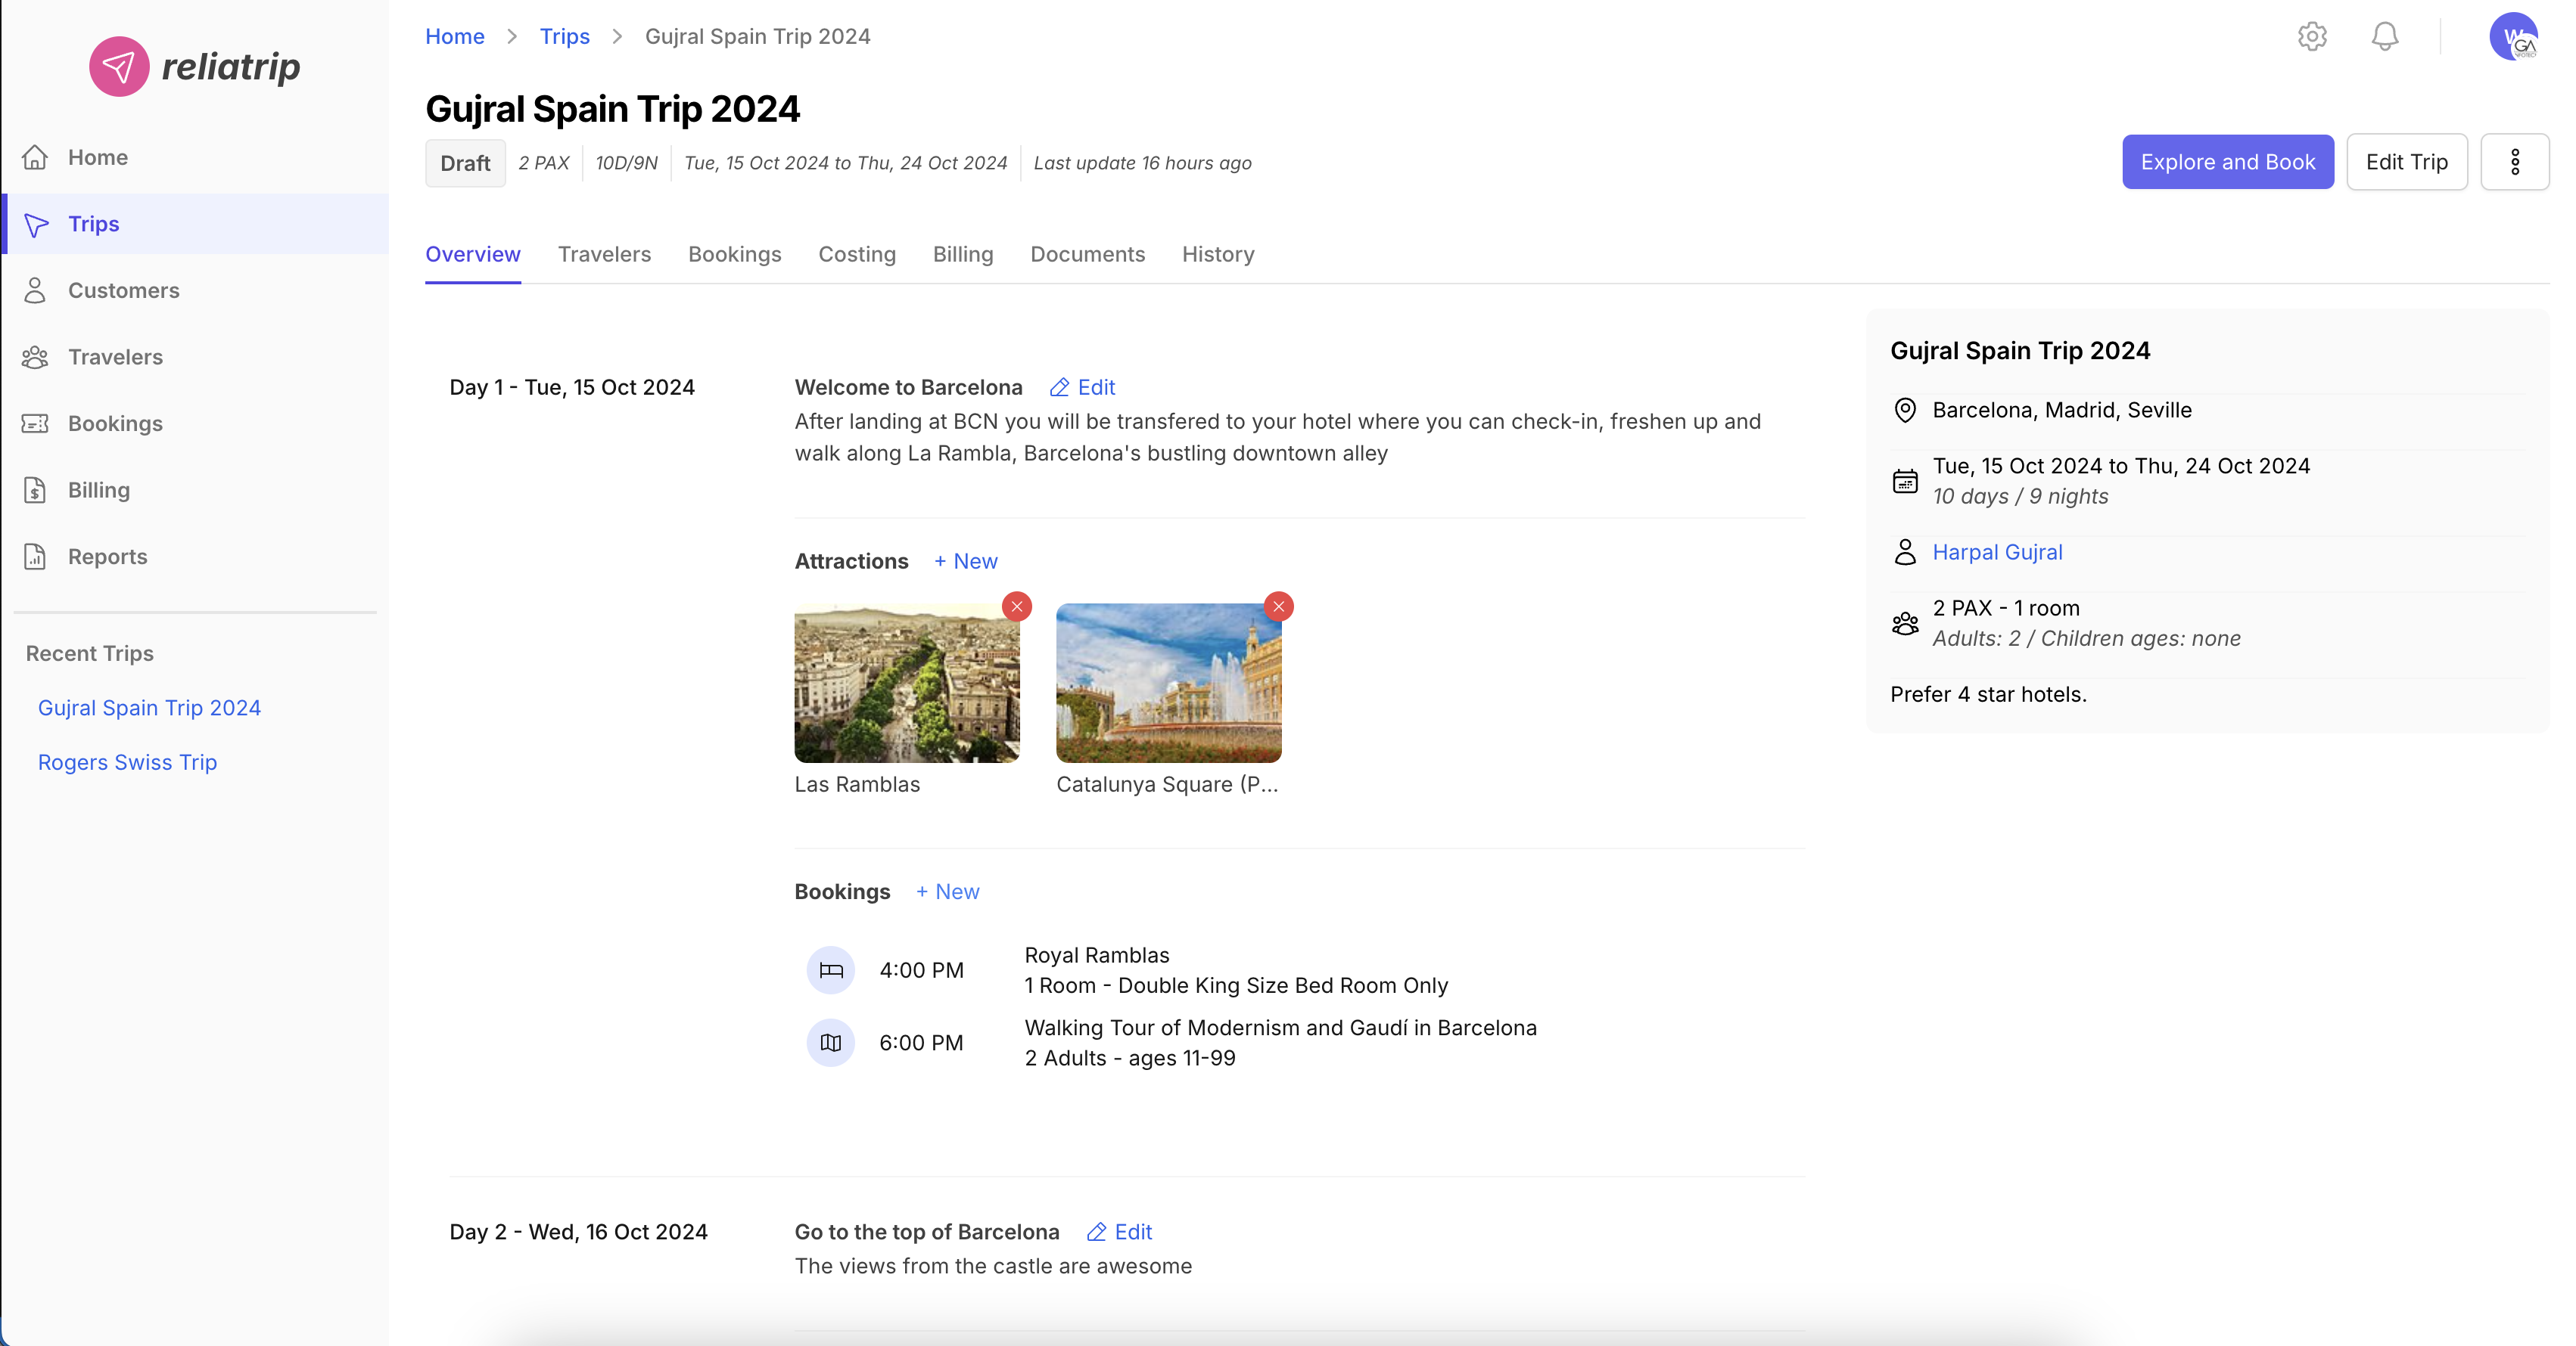The width and height of the screenshot is (2576, 1346).
Task: Switch to the Costing tab
Action: pos(857,253)
